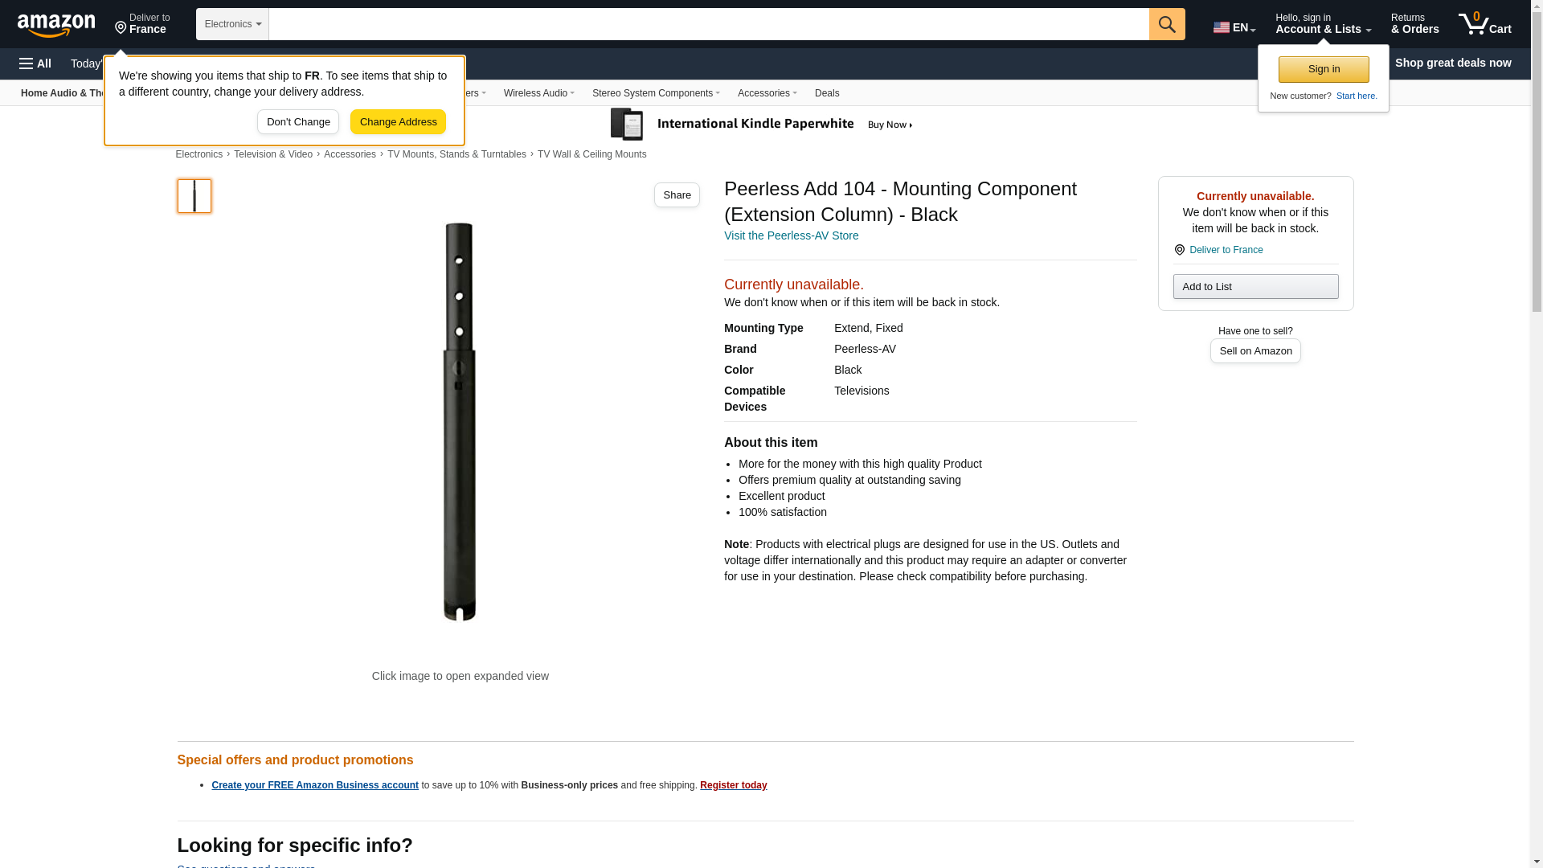The height and width of the screenshot is (868, 1543).
Task: Click the yellow Sign in button
Action: click(1324, 69)
